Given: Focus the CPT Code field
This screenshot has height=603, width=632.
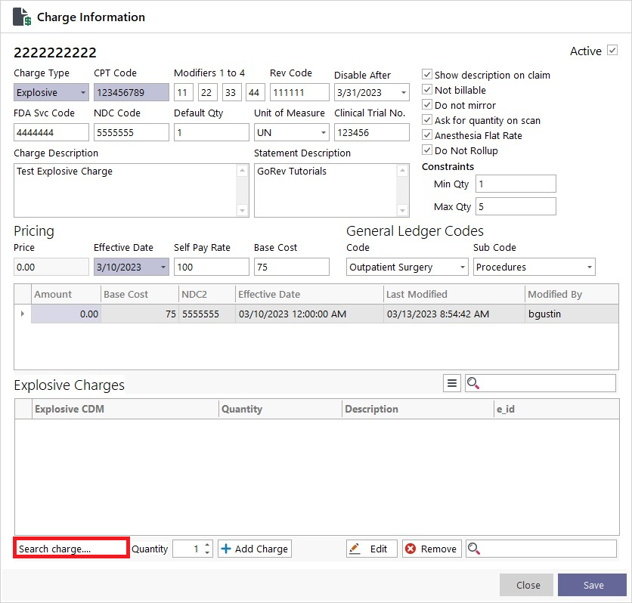Looking at the screenshot, I should pyautogui.click(x=132, y=93).
